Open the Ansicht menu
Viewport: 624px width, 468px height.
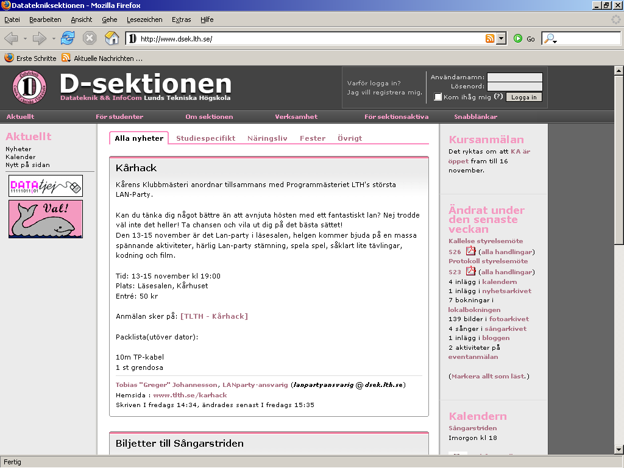(x=82, y=19)
